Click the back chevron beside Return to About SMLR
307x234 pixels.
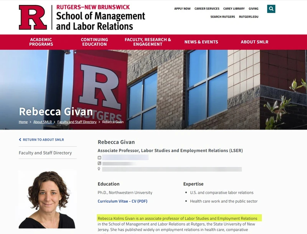pyautogui.click(x=20, y=139)
